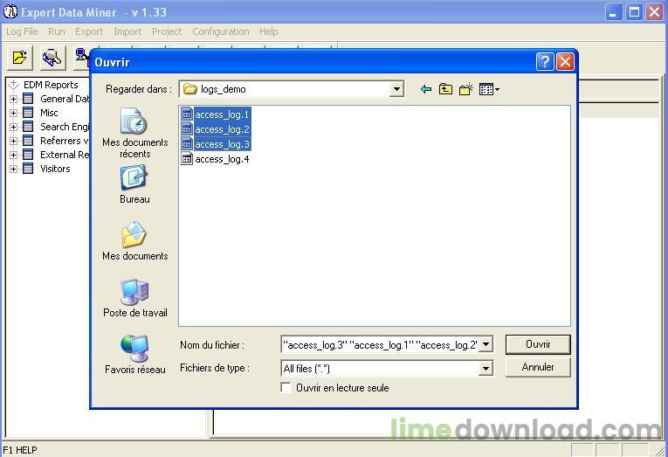Open the view menu icon in dialog
Viewport: 668px width, 457px height.
coord(489,89)
